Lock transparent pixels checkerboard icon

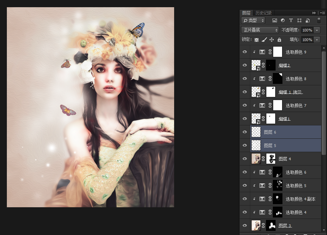(x=256, y=40)
